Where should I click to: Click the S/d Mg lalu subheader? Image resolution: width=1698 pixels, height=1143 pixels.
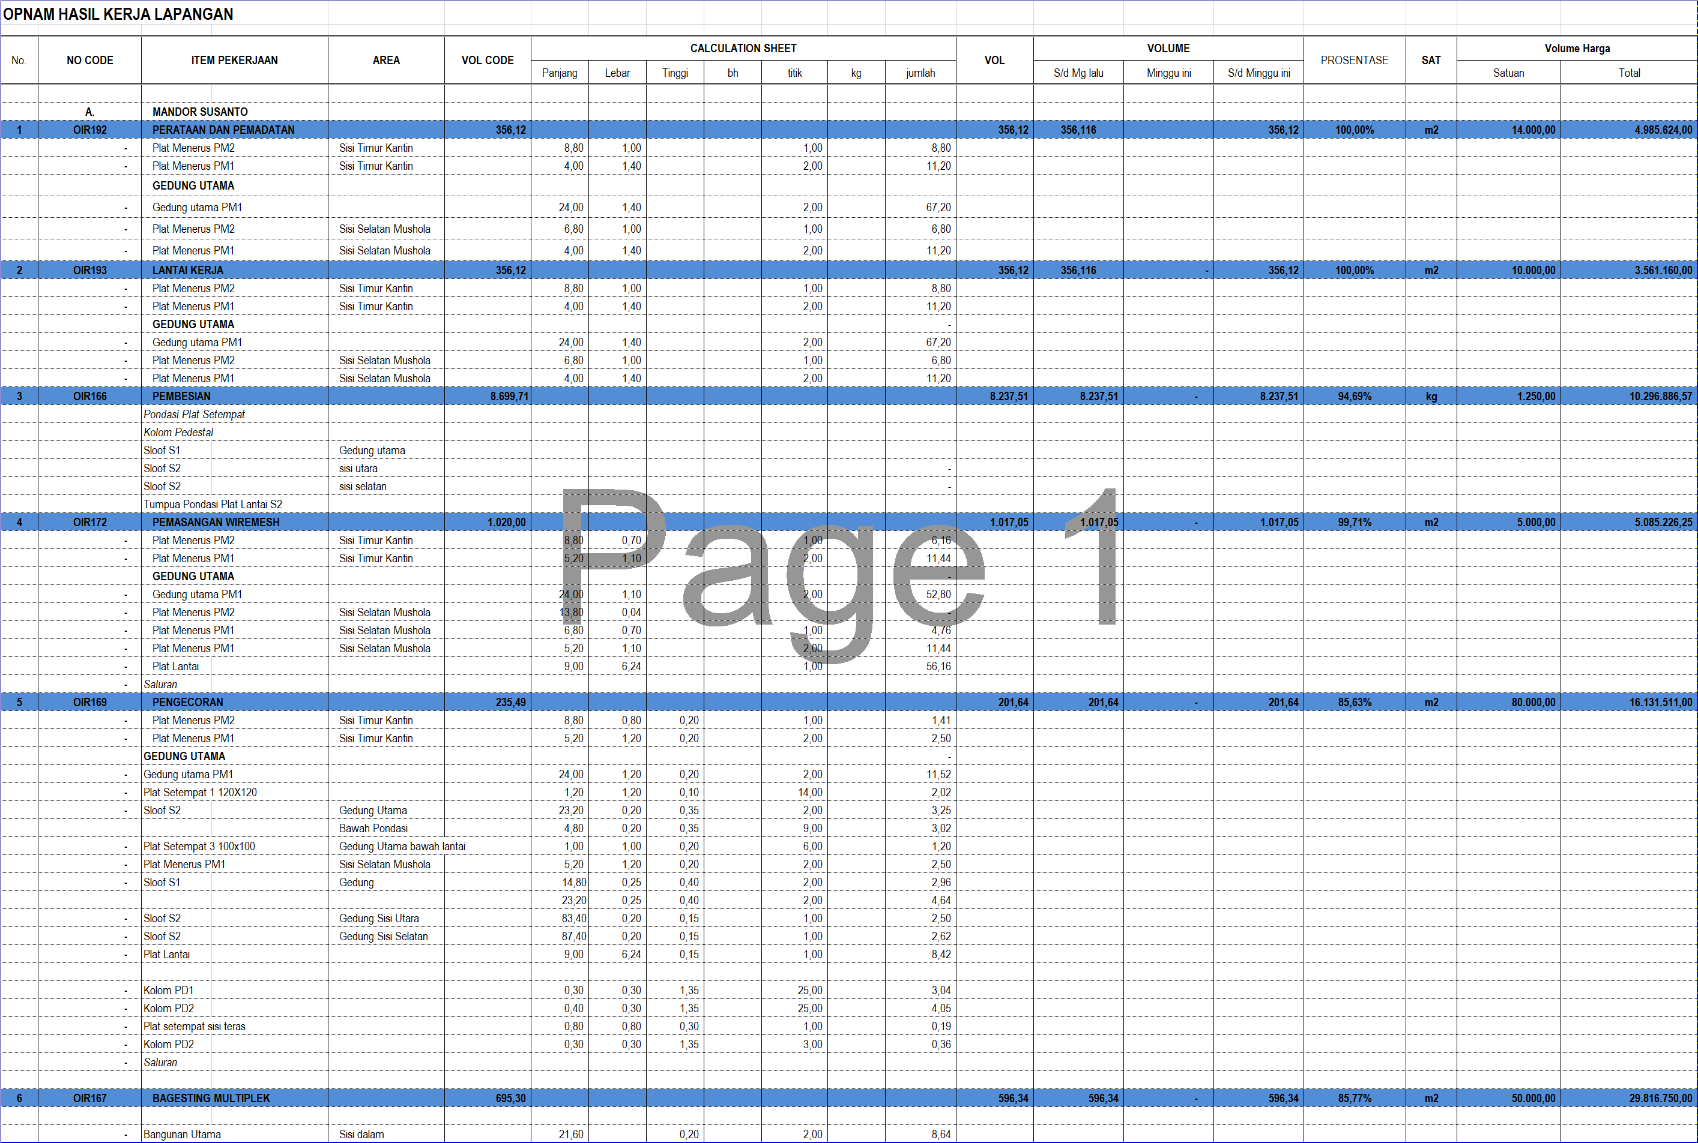click(x=1078, y=73)
